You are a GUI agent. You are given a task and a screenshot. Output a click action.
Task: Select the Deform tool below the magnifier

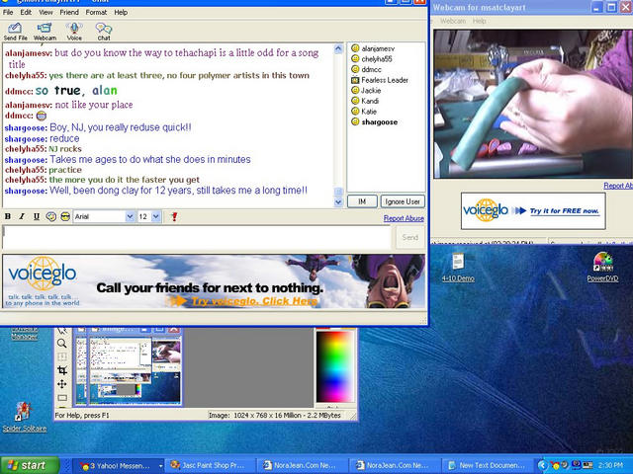pyautogui.click(x=61, y=357)
